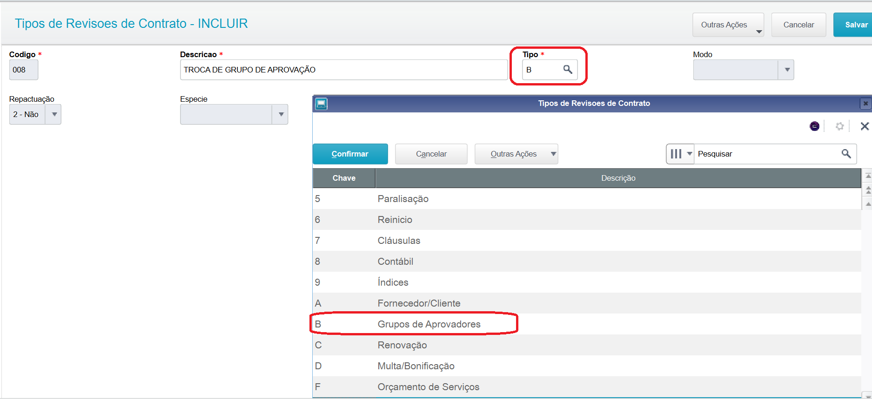Image resolution: width=872 pixels, height=399 pixels.
Task: Click inside the Codigo field 008
Action: 24,70
